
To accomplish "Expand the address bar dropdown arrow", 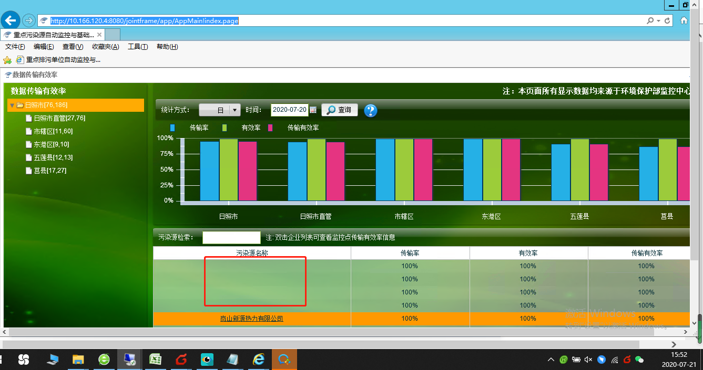I will pyautogui.click(x=659, y=21).
